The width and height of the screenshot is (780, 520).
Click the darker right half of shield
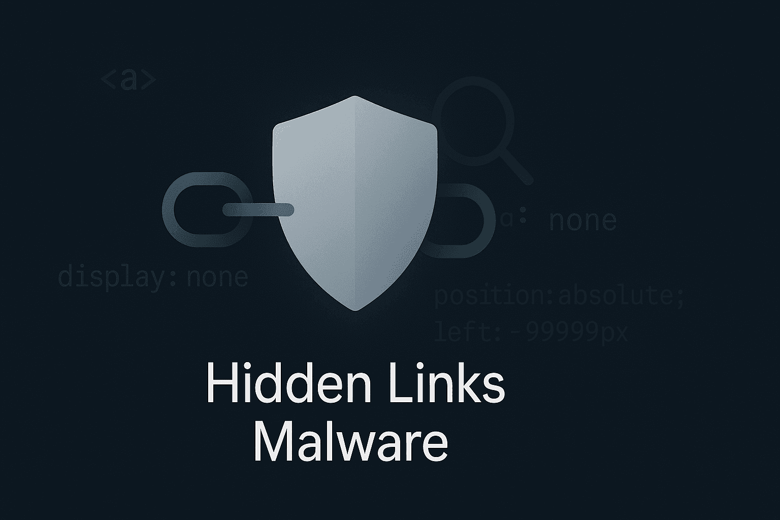point(396,203)
